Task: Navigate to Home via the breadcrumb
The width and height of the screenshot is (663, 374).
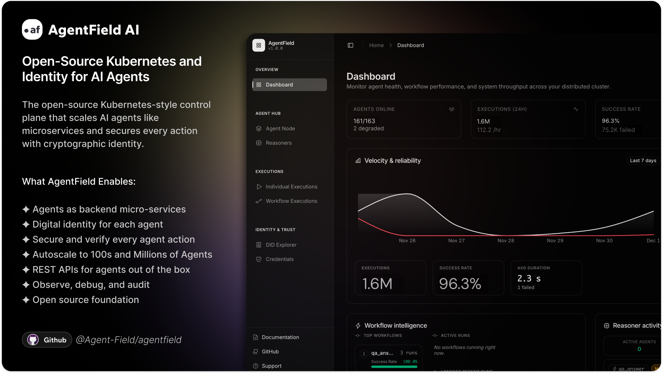Action: 376,45
